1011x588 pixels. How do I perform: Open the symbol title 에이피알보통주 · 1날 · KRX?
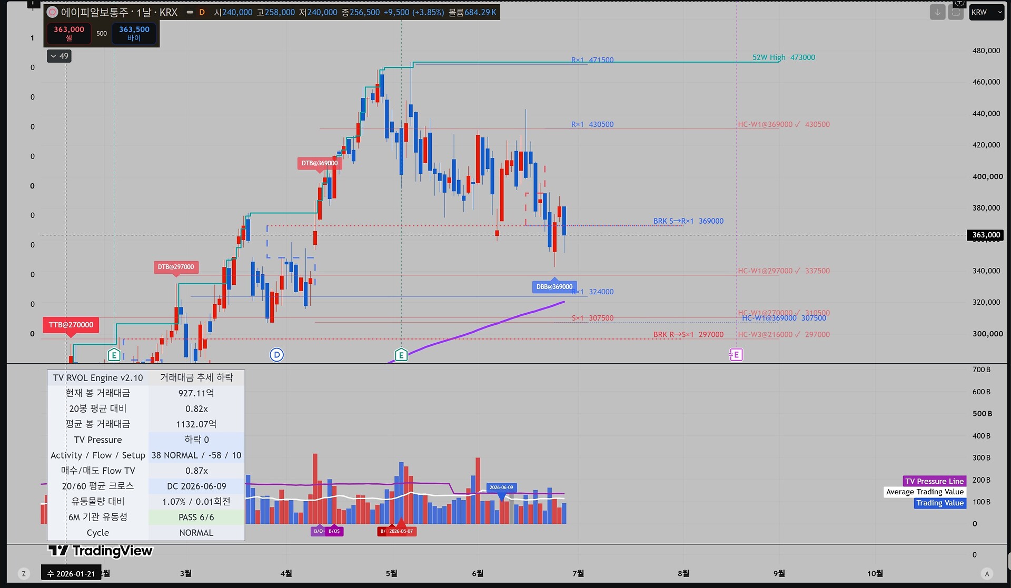pyautogui.click(x=119, y=12)
